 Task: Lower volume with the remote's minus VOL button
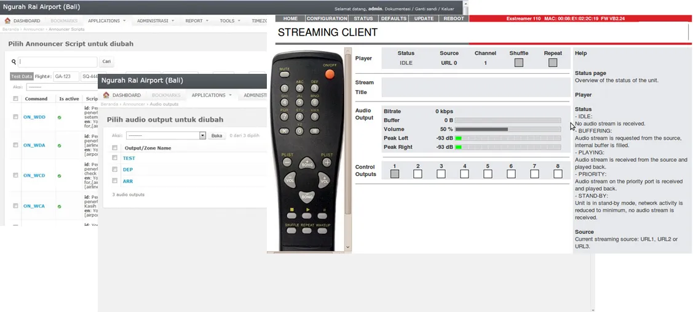point(290,180)
